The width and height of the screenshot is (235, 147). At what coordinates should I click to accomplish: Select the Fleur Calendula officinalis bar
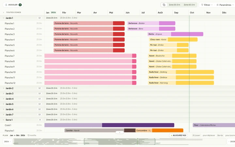click(x=214, y=125)
